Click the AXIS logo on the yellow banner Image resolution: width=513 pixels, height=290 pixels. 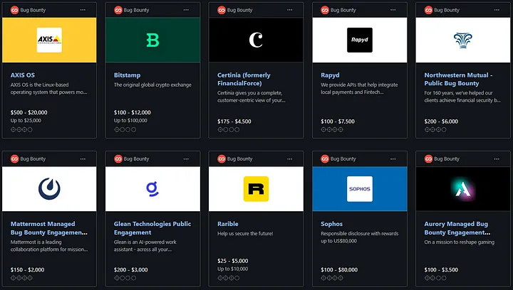tap(49, 40)
